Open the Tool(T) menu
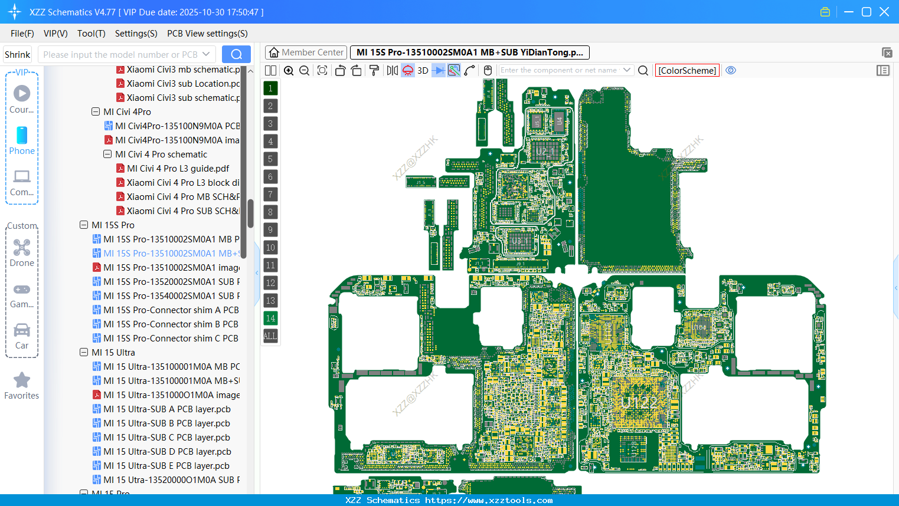Screen dimensions: 899x506 click(x=91, y=34)
